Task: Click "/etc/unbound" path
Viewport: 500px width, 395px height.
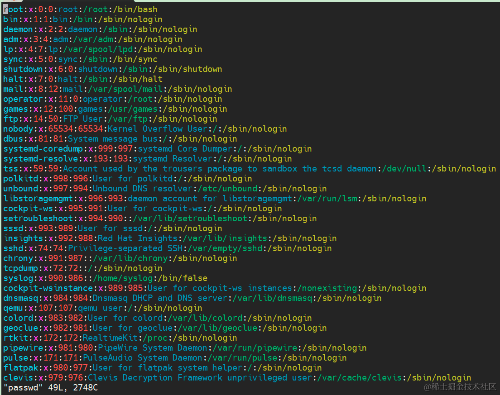Action: tap(227, 189)
